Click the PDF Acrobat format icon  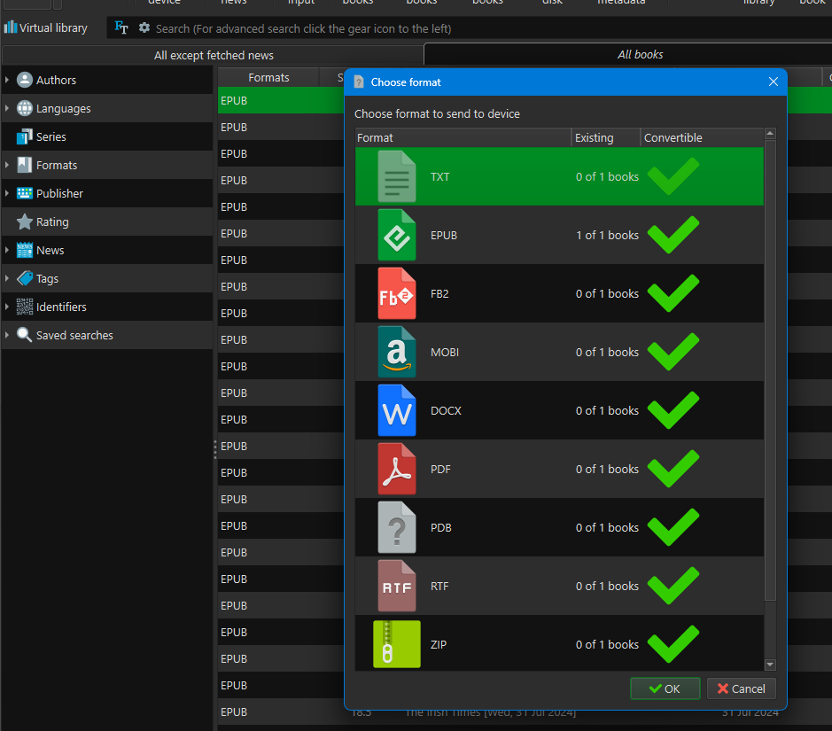(396, 469)
